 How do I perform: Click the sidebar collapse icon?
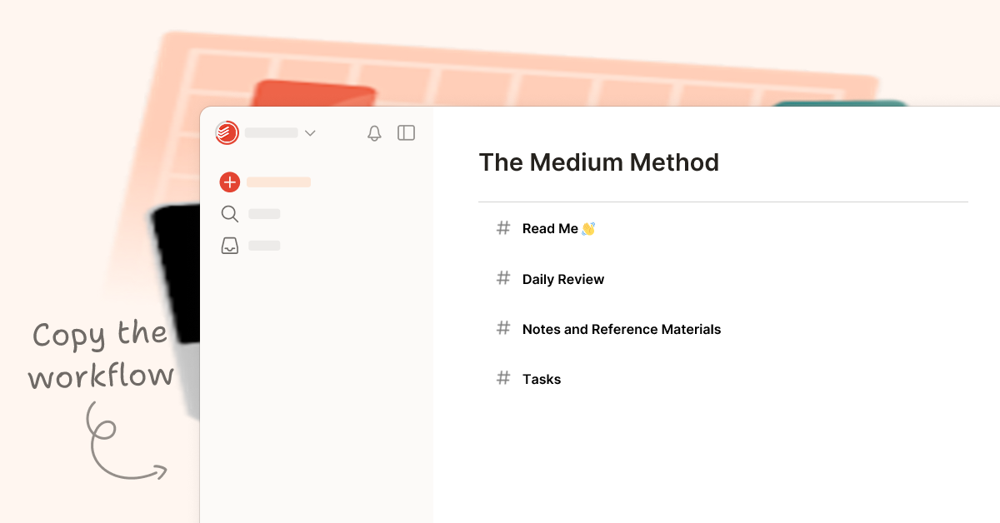[x=406, y=133]
